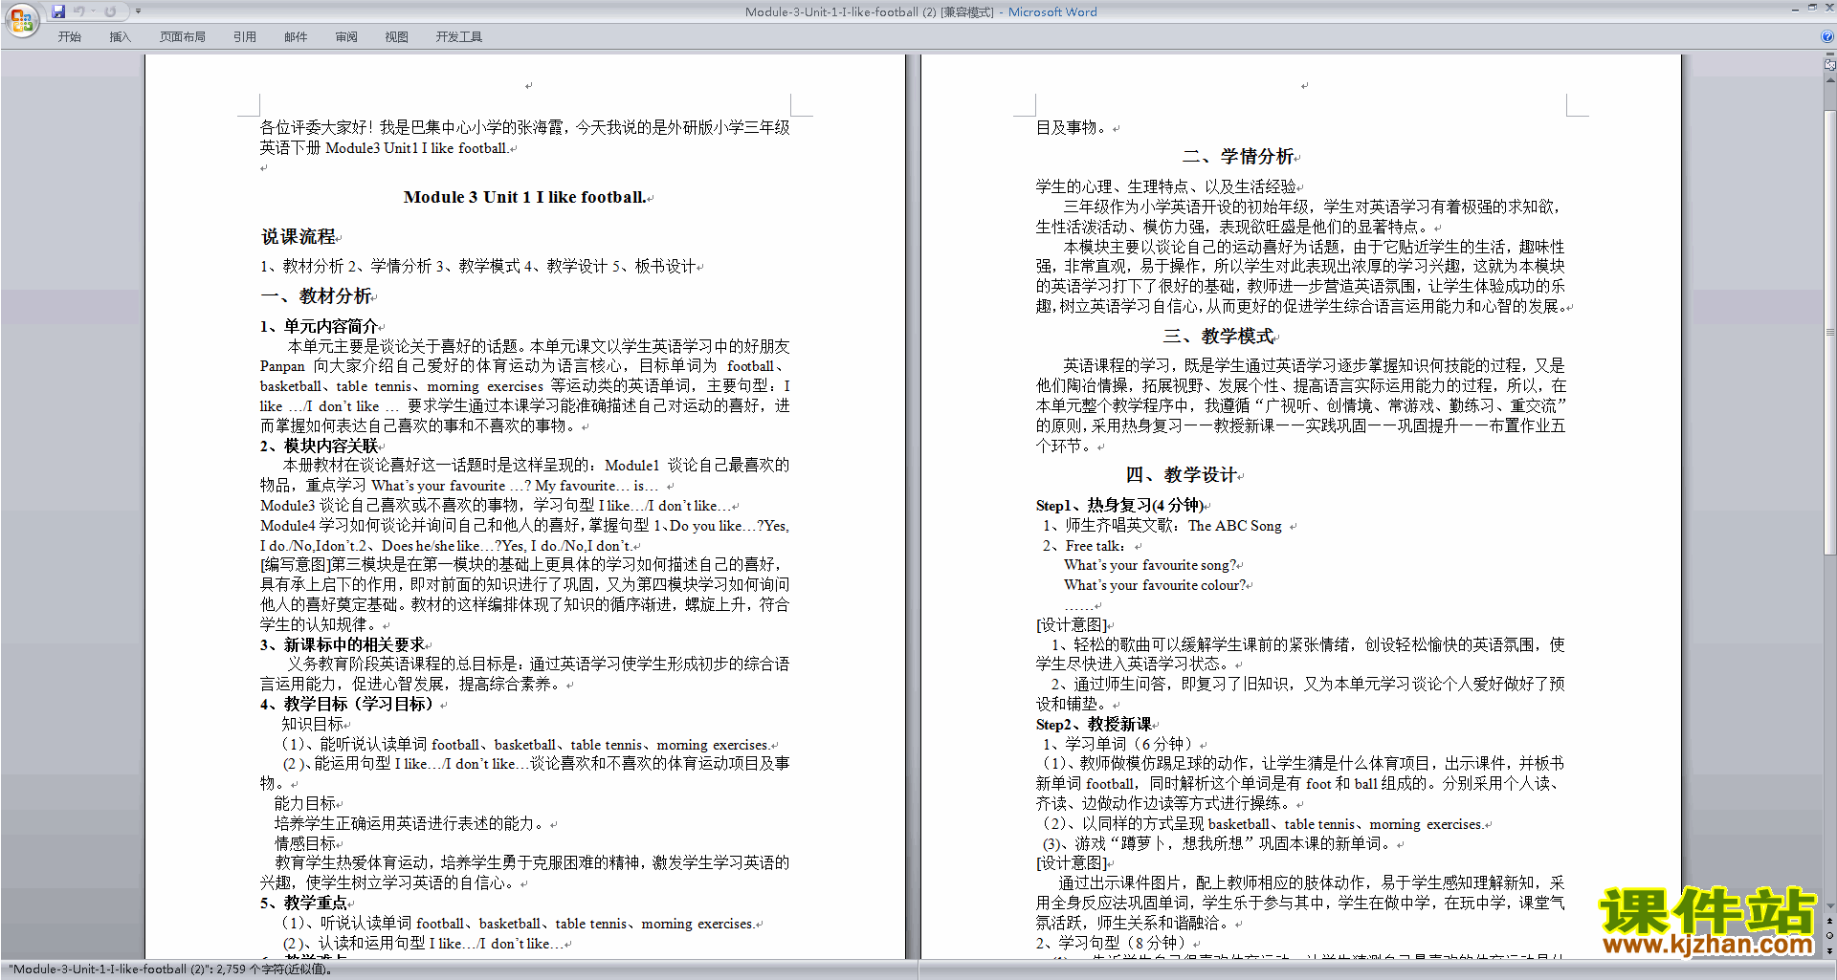Click the subheading 1、单元内容简介
The image size is (1837, 980).
tap(320, 326)
